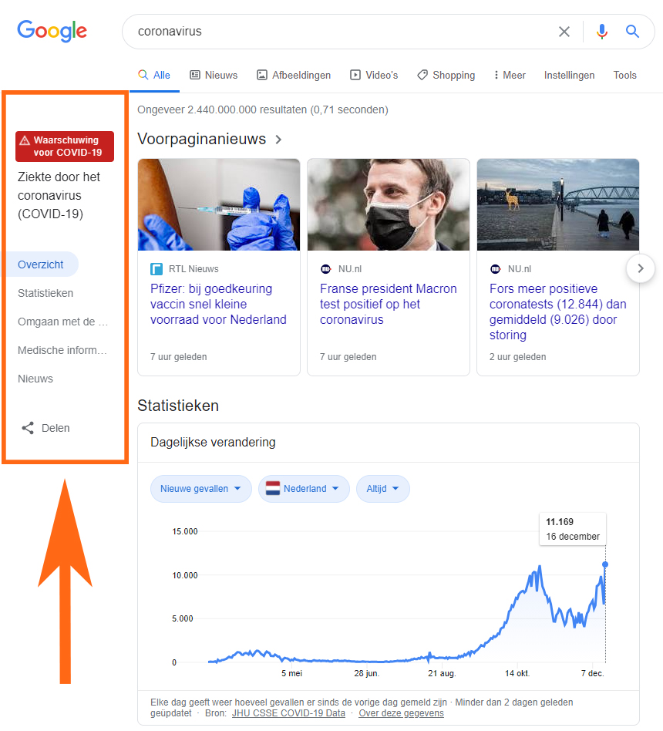Click the RTL Nieuws source icon
Image resolution: width=663 pixels, height=731 pixels.
pos(156,269)
